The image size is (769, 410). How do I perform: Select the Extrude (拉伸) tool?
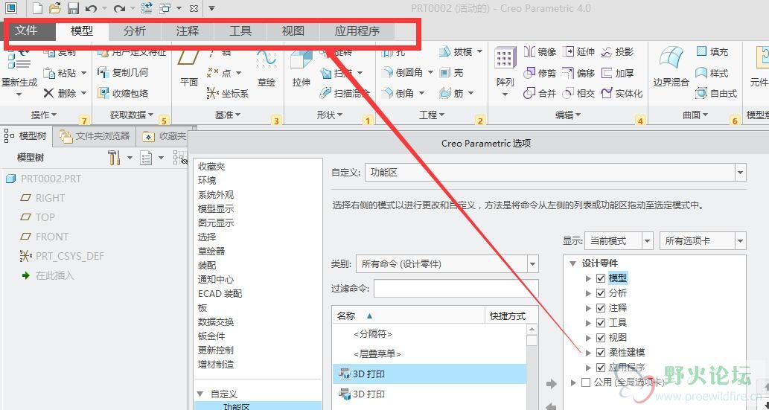point(301,68)
